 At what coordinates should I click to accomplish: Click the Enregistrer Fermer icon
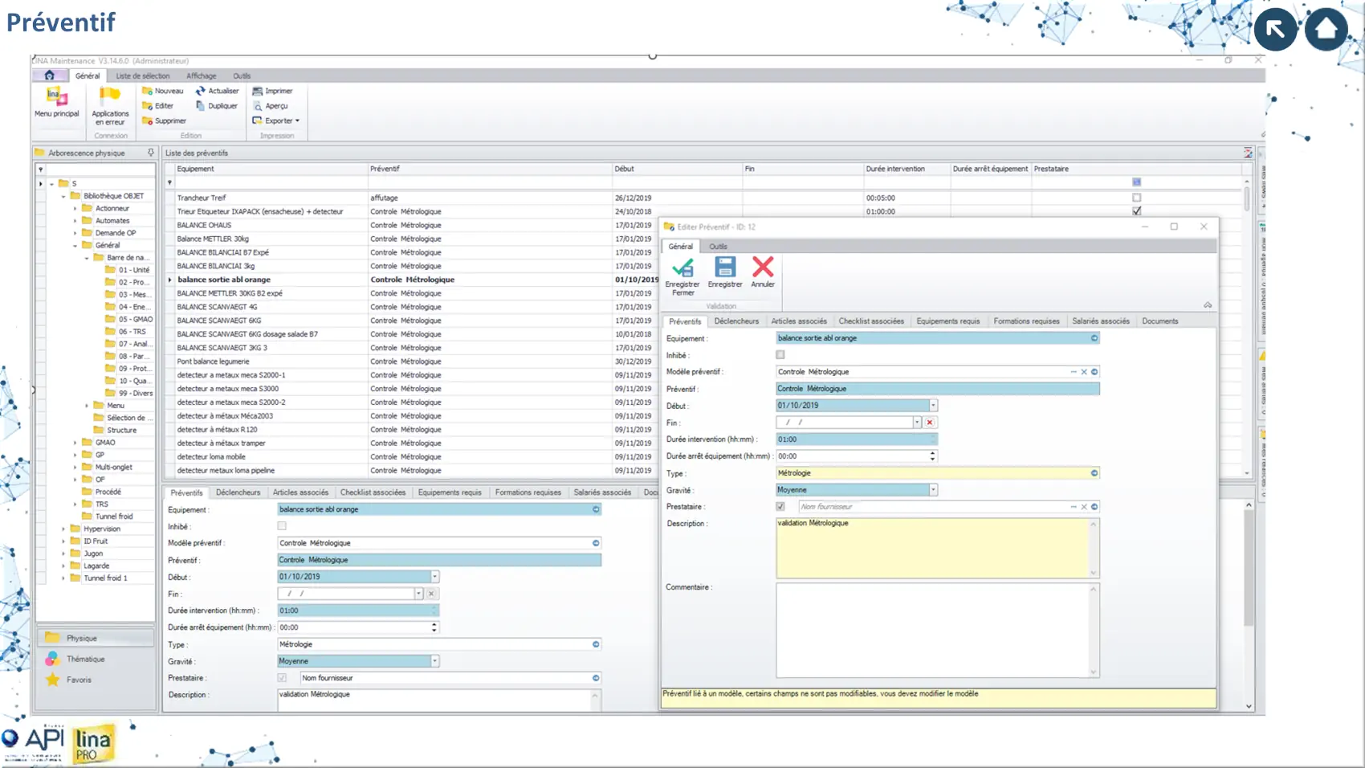coord(682,268)
